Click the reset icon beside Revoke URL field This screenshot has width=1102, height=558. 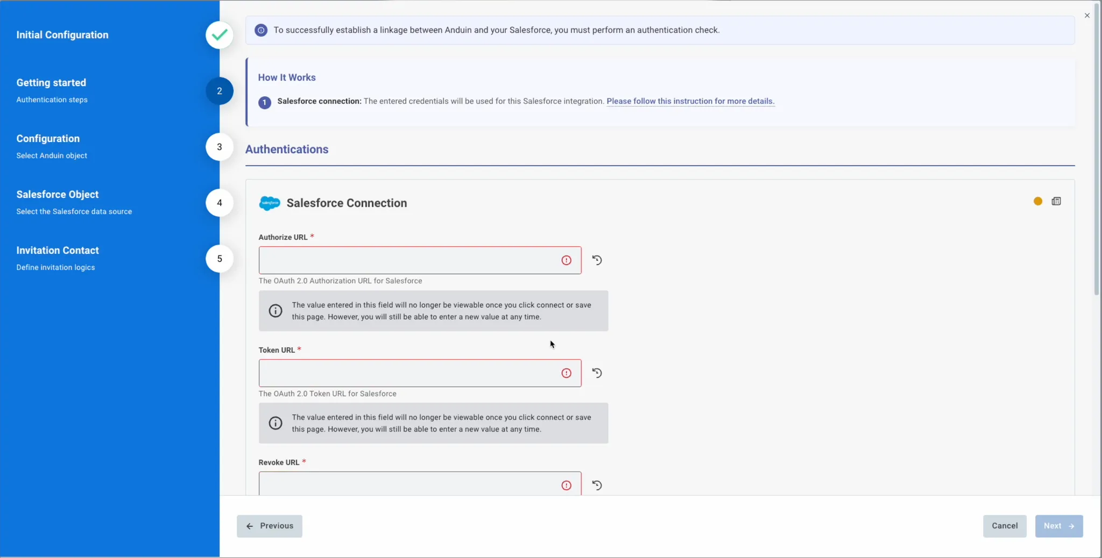(597, 485)
